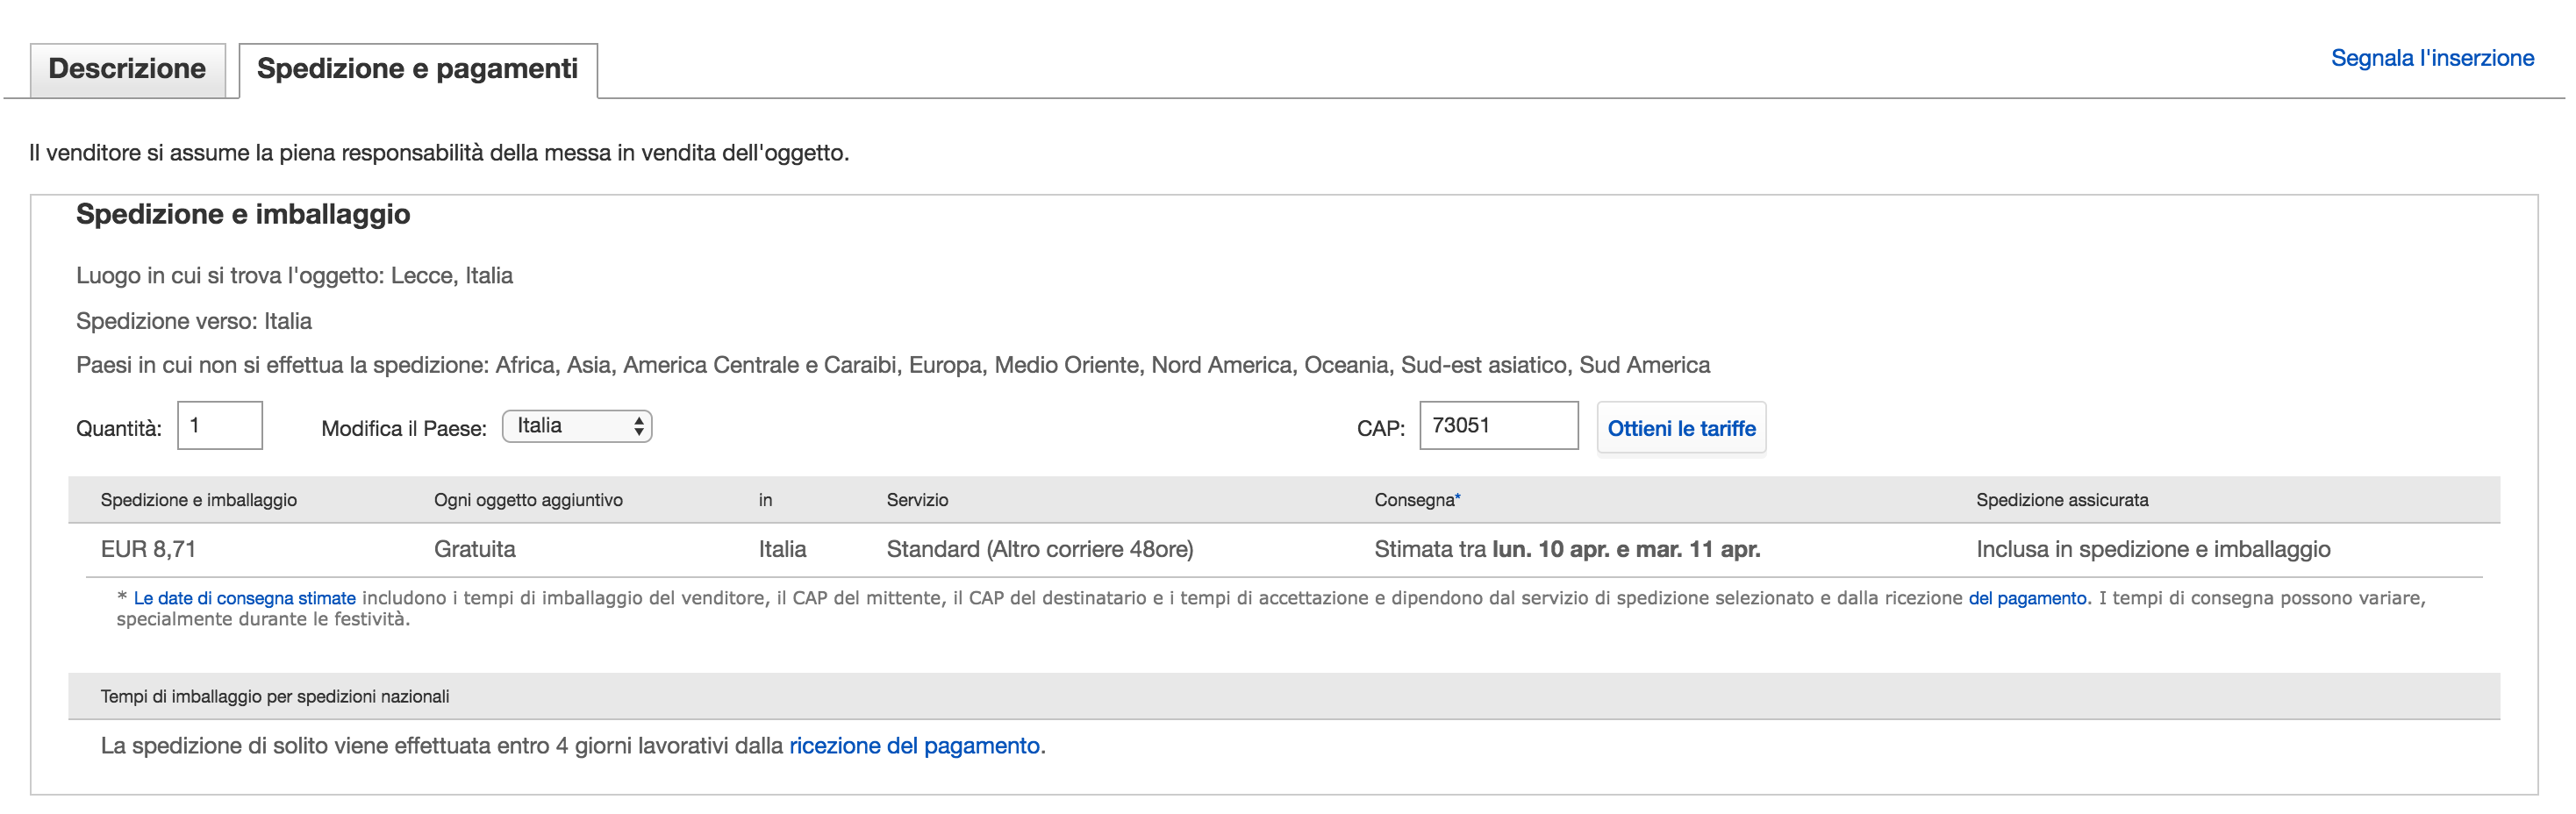Click the Inclusa in spedizione e imballaggio text
The image size is (2576, 814).
[2152, 549]
